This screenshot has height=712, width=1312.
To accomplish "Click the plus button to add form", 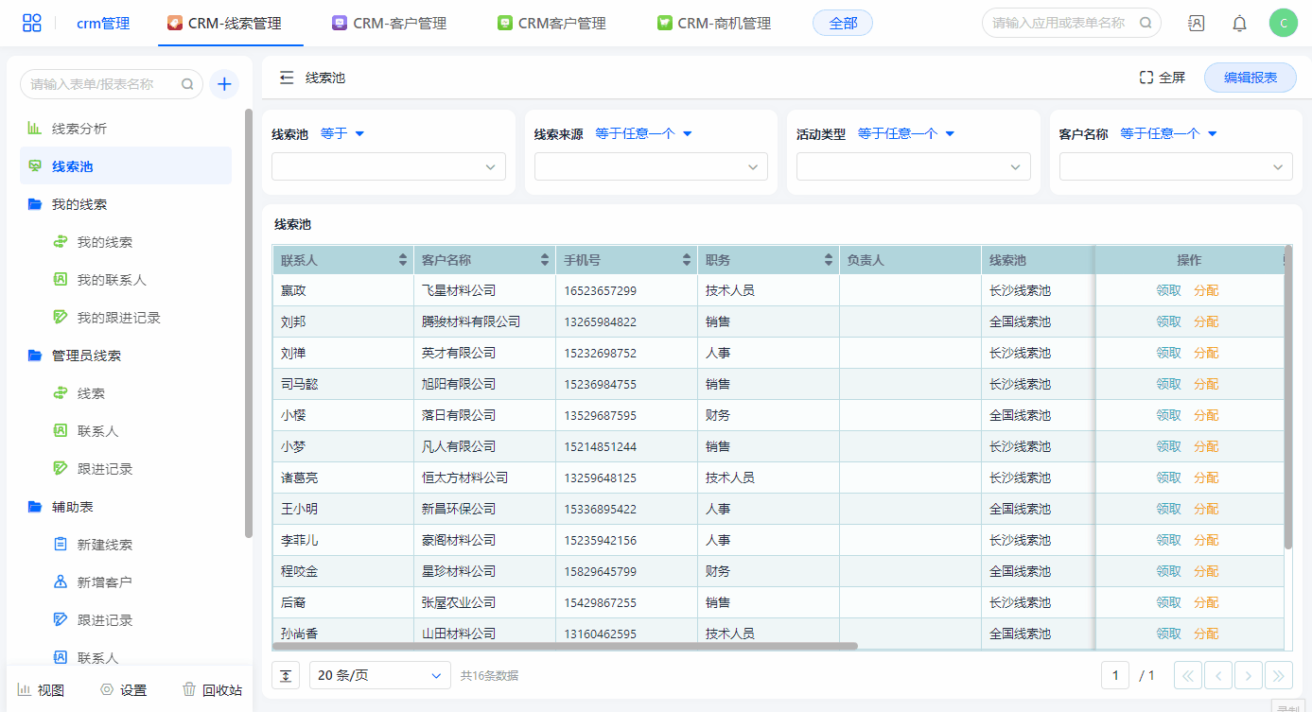I will pyautogui.click(x=224, y=84).
